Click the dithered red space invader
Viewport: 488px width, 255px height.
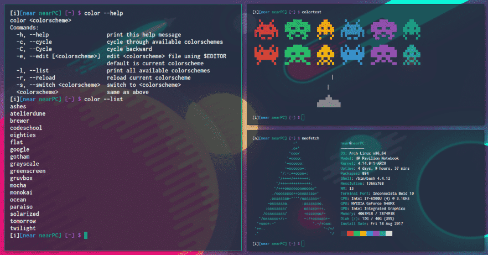click(x=267, y=29)
